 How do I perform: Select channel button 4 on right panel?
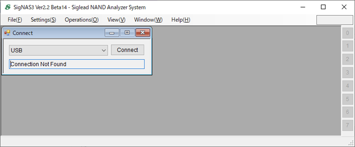click(347, 86)
